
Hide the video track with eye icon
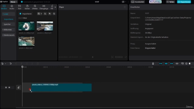click(x=9, y=88)
